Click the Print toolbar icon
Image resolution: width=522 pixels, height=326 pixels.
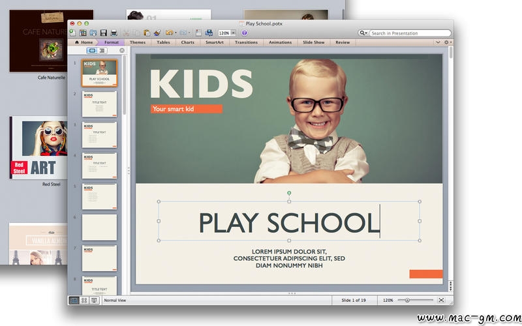[x=114, y=33]
